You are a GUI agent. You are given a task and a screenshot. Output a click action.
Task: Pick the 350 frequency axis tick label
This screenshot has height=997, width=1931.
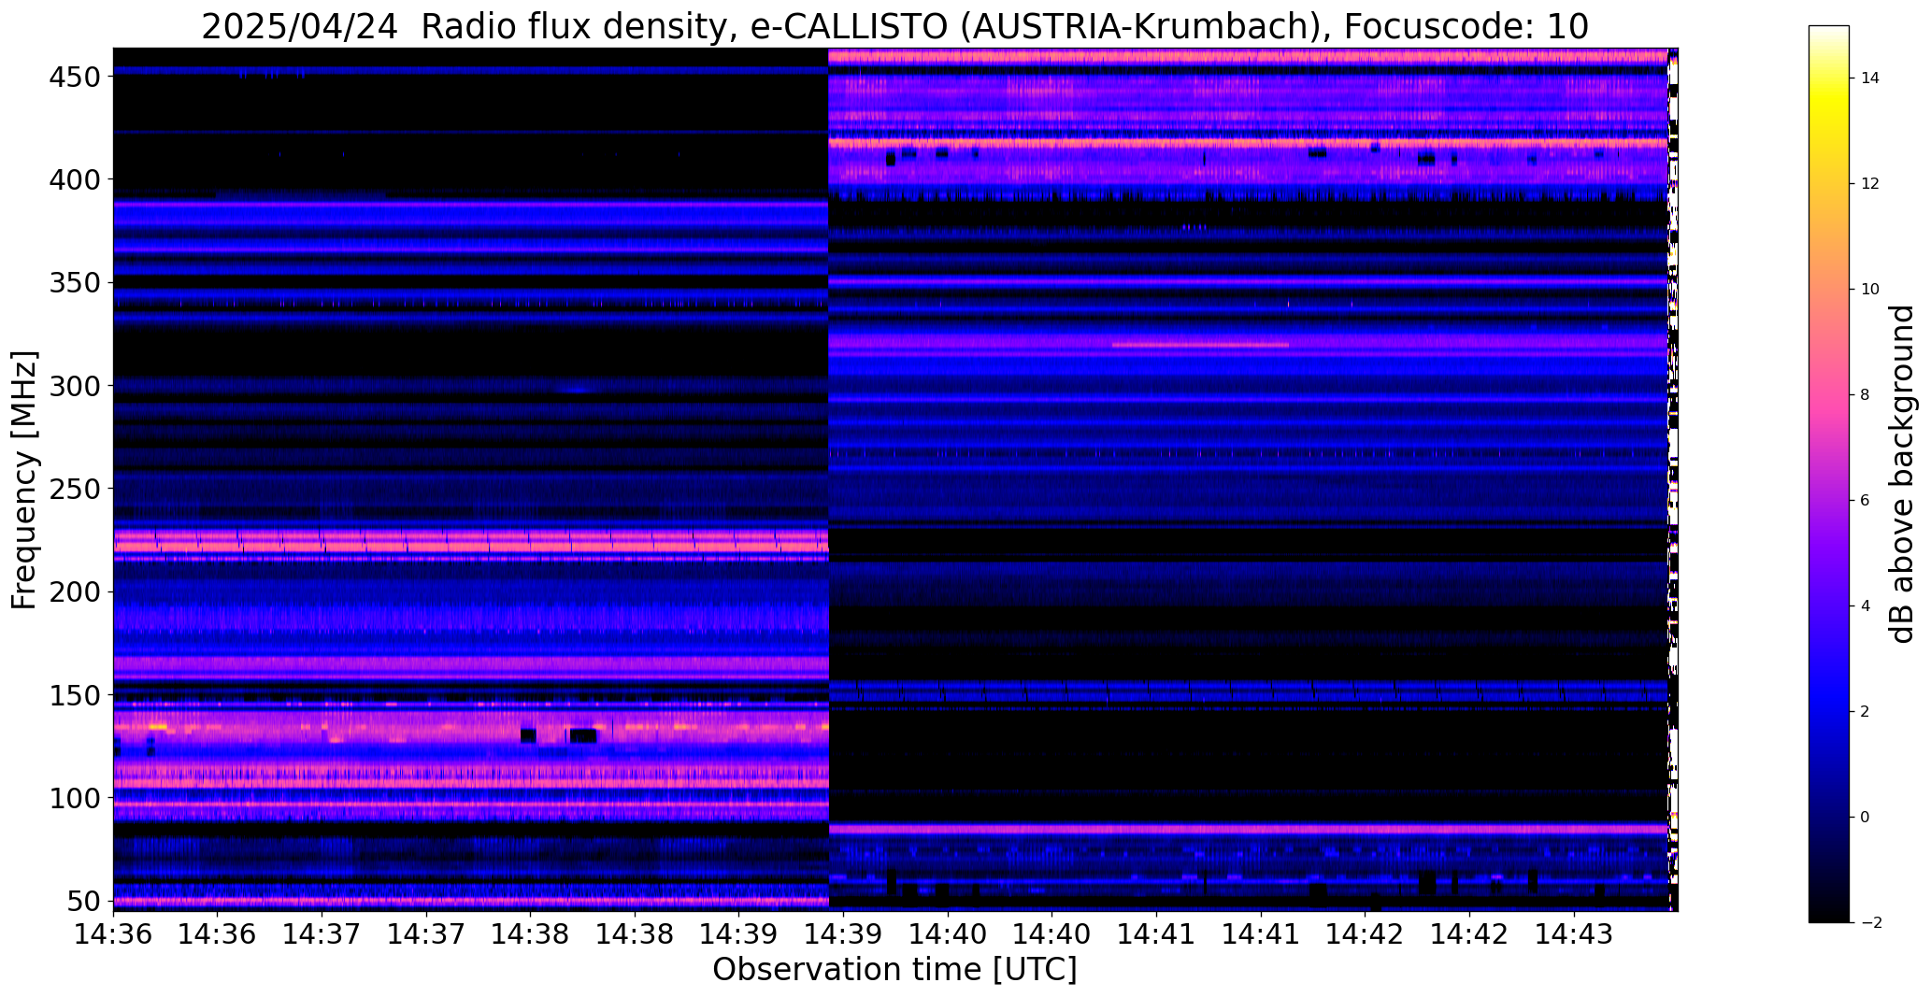pyautogui.click(x=74, y=283)
